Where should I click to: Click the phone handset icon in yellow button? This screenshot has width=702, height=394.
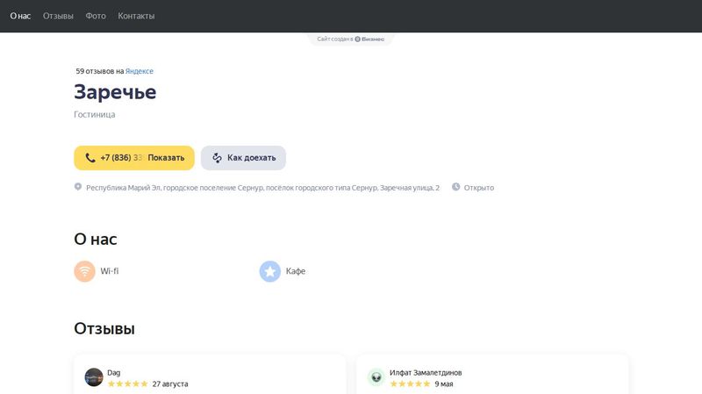(x=90, y=158)
